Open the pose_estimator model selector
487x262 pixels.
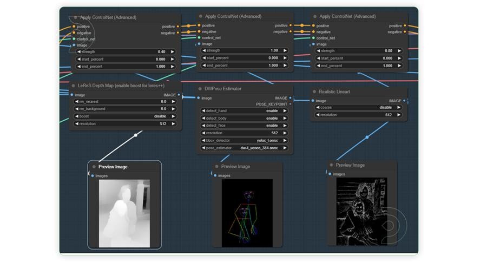click(x=244, y=148)
